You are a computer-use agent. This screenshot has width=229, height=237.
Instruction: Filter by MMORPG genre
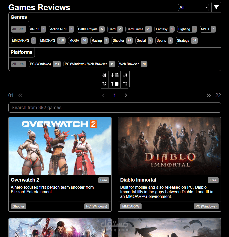(x=52, y=40)
